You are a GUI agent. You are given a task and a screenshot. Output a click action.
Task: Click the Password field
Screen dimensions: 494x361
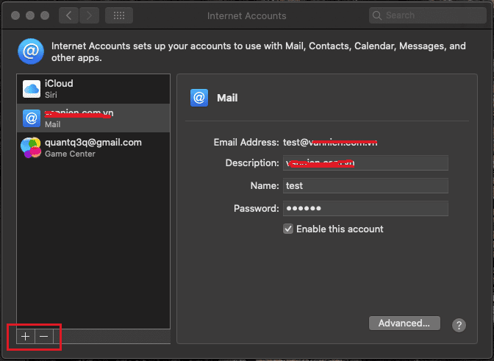[x=365, y=208]
